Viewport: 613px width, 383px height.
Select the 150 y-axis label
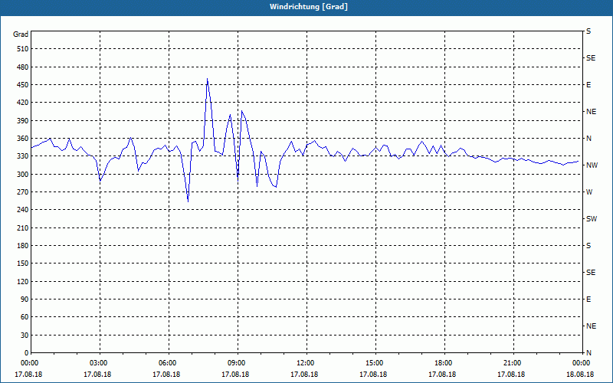pos(23,264)
